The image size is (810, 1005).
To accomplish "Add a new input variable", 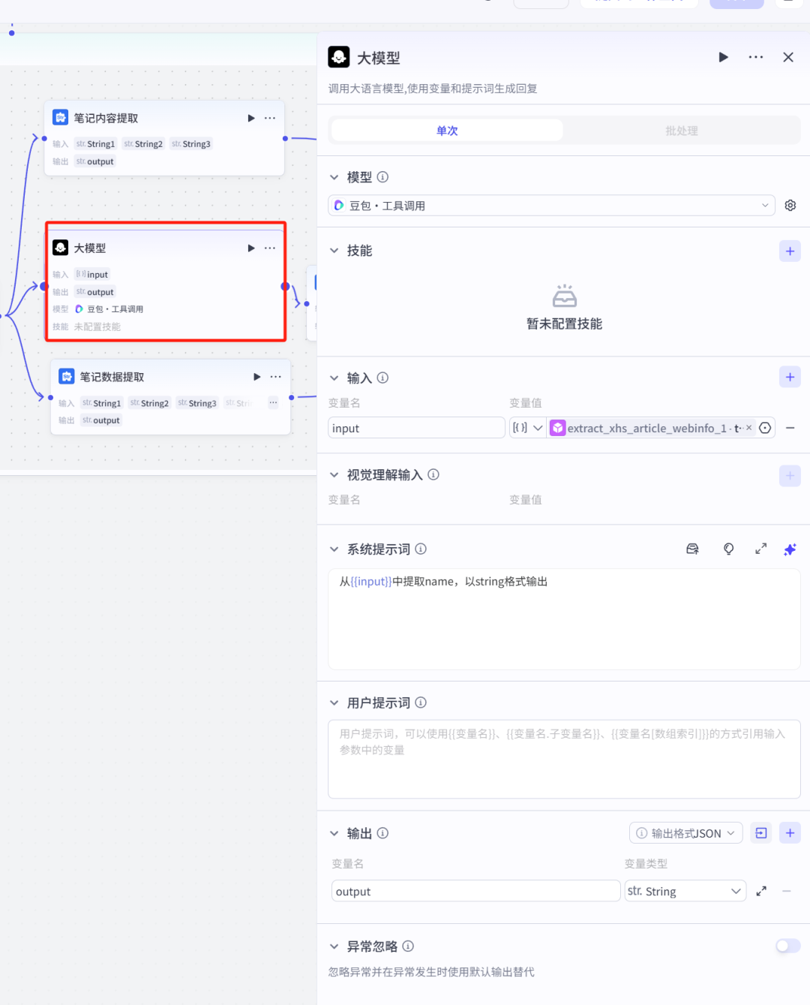I will [789, 377].
